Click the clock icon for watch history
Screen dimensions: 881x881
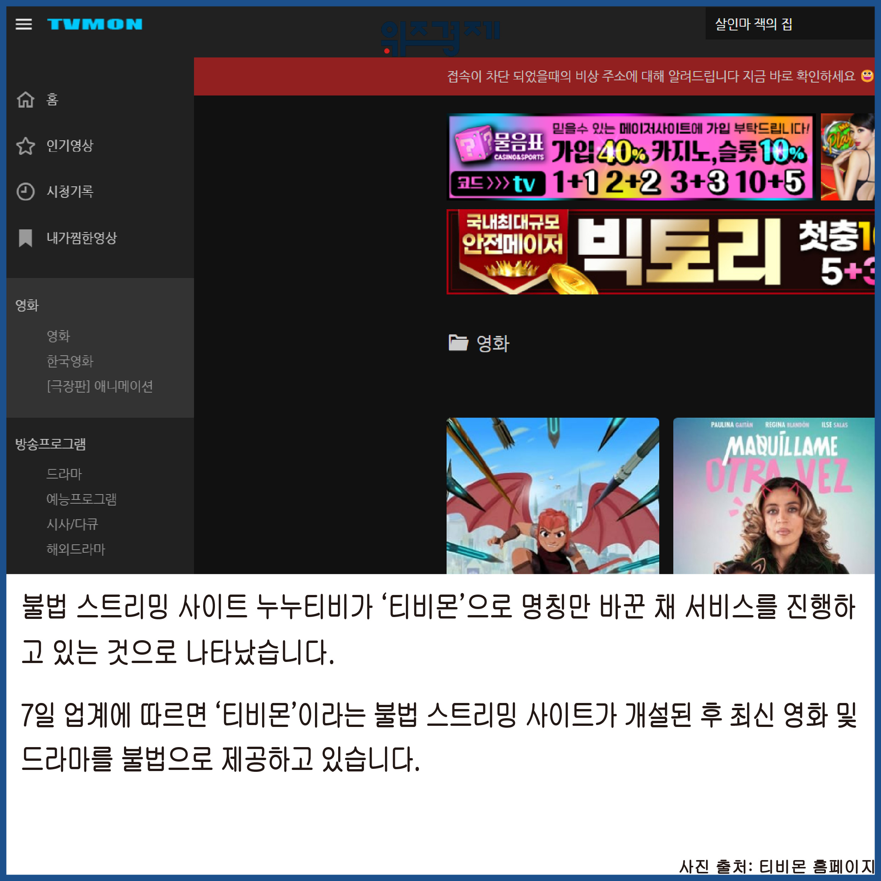point(25,191)
